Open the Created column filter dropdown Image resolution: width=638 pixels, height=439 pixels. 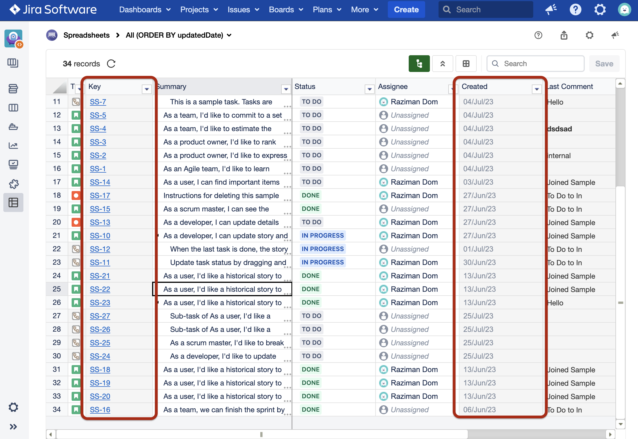point(537,89)
